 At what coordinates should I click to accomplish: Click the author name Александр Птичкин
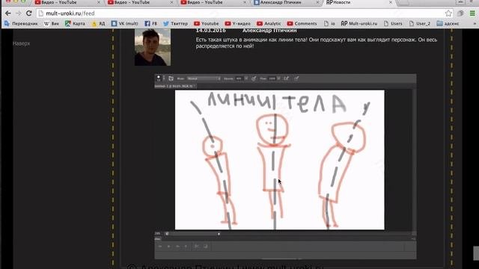tap(269, 31)
